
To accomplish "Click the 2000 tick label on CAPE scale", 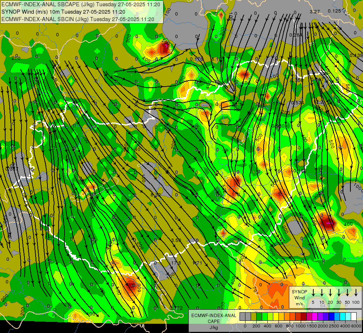I will tap(323, 326).
